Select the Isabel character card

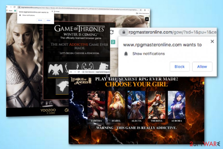coord(116,107)
